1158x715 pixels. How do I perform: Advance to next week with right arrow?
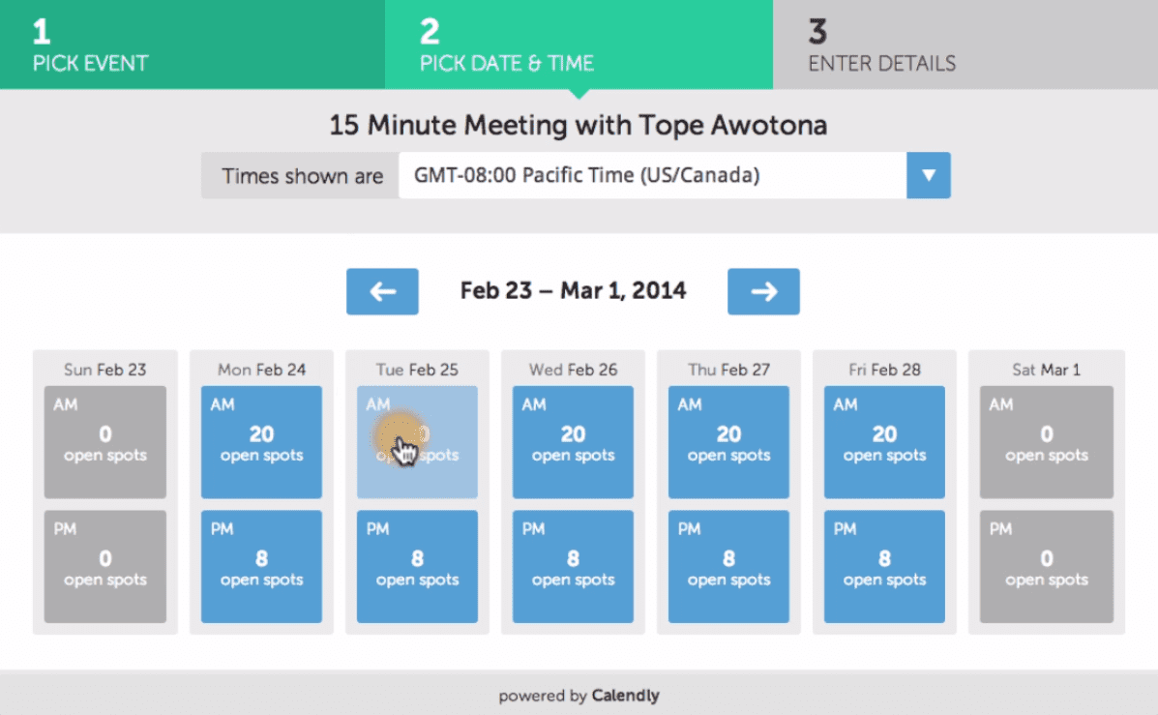(x=763, y=291)
